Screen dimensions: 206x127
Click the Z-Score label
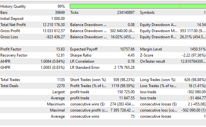[146, 55]
